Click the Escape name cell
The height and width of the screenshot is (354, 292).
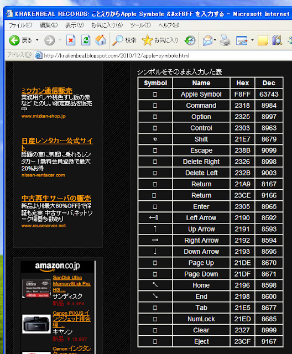pyautogui.click(x=201, y=150)
